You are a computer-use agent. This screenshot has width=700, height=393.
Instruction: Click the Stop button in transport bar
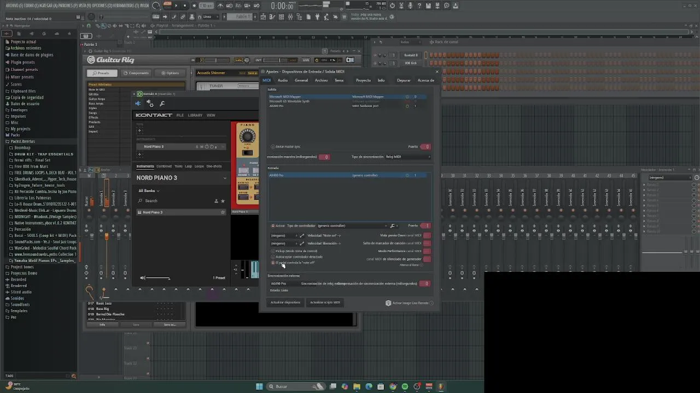185,5
